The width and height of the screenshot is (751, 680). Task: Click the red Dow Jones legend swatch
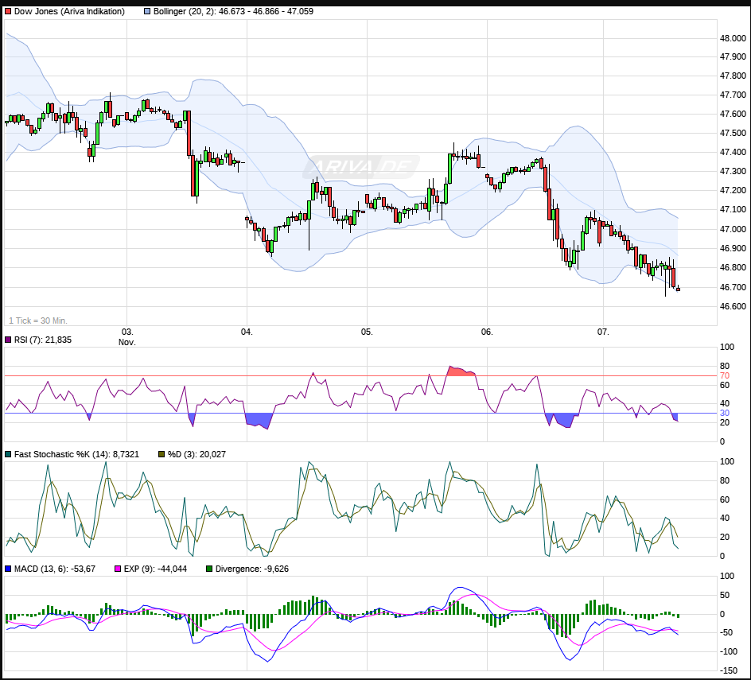click(x=8, y=11)
